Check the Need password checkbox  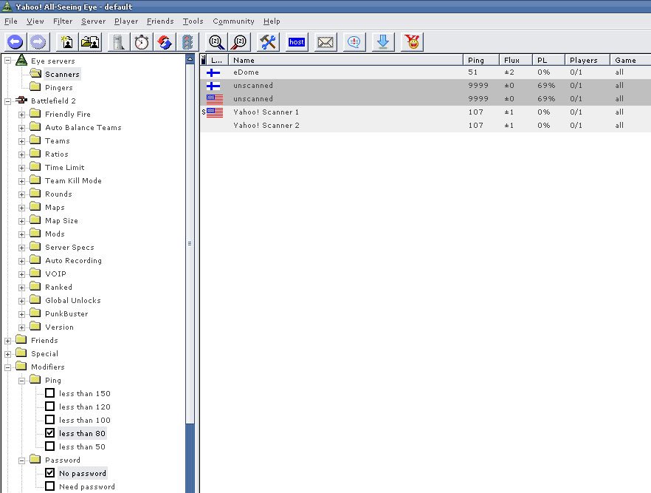50,486
